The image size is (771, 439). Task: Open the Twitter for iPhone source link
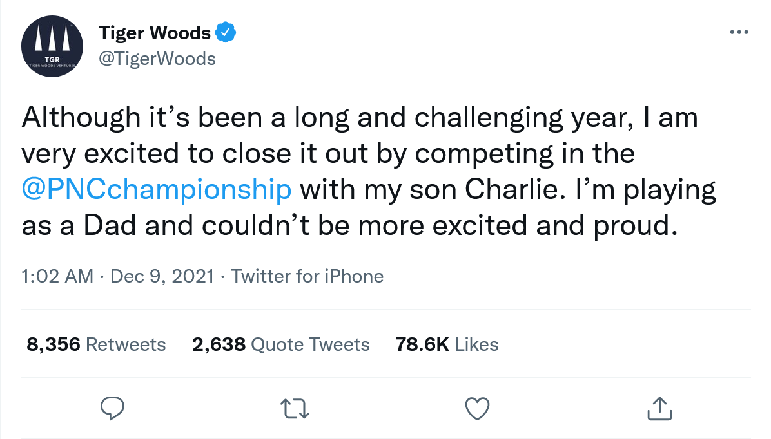tap(307, 277)
